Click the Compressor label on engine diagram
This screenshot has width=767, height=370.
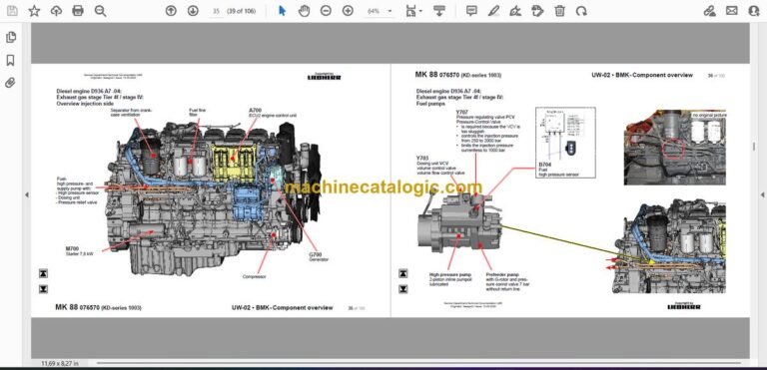pyautogui.click(x=254, y=276)
